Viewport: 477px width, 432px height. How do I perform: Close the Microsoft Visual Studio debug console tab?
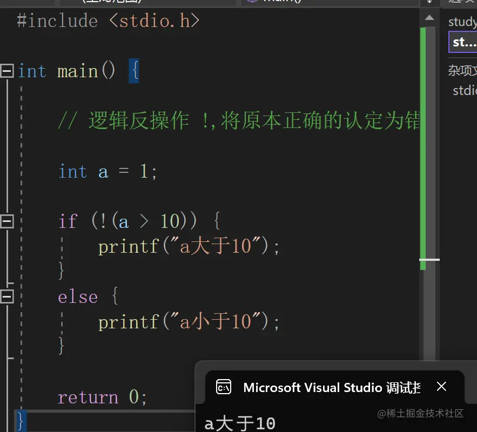[x=441, y=387]
